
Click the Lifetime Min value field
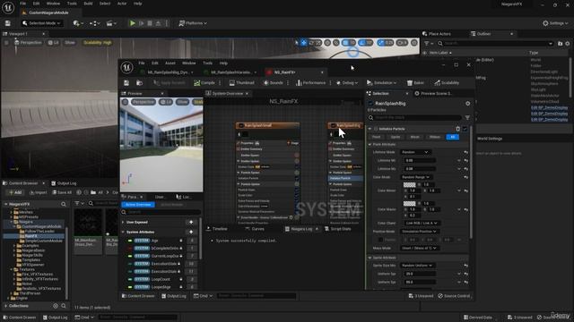pos(420,161)
